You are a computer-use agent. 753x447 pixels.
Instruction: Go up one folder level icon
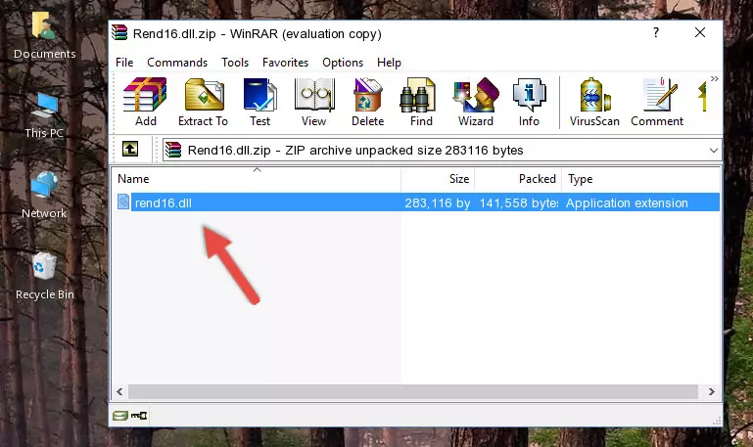click(130, 149)
